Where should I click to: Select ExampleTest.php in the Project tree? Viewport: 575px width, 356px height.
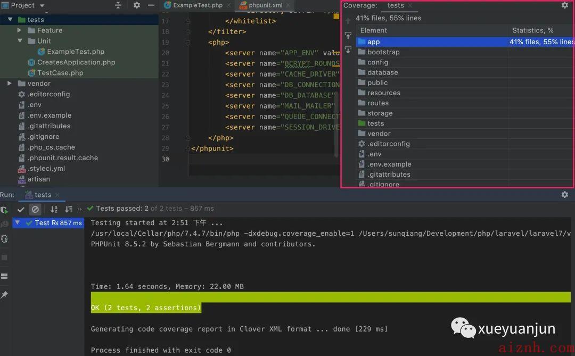tap(76, 52)
